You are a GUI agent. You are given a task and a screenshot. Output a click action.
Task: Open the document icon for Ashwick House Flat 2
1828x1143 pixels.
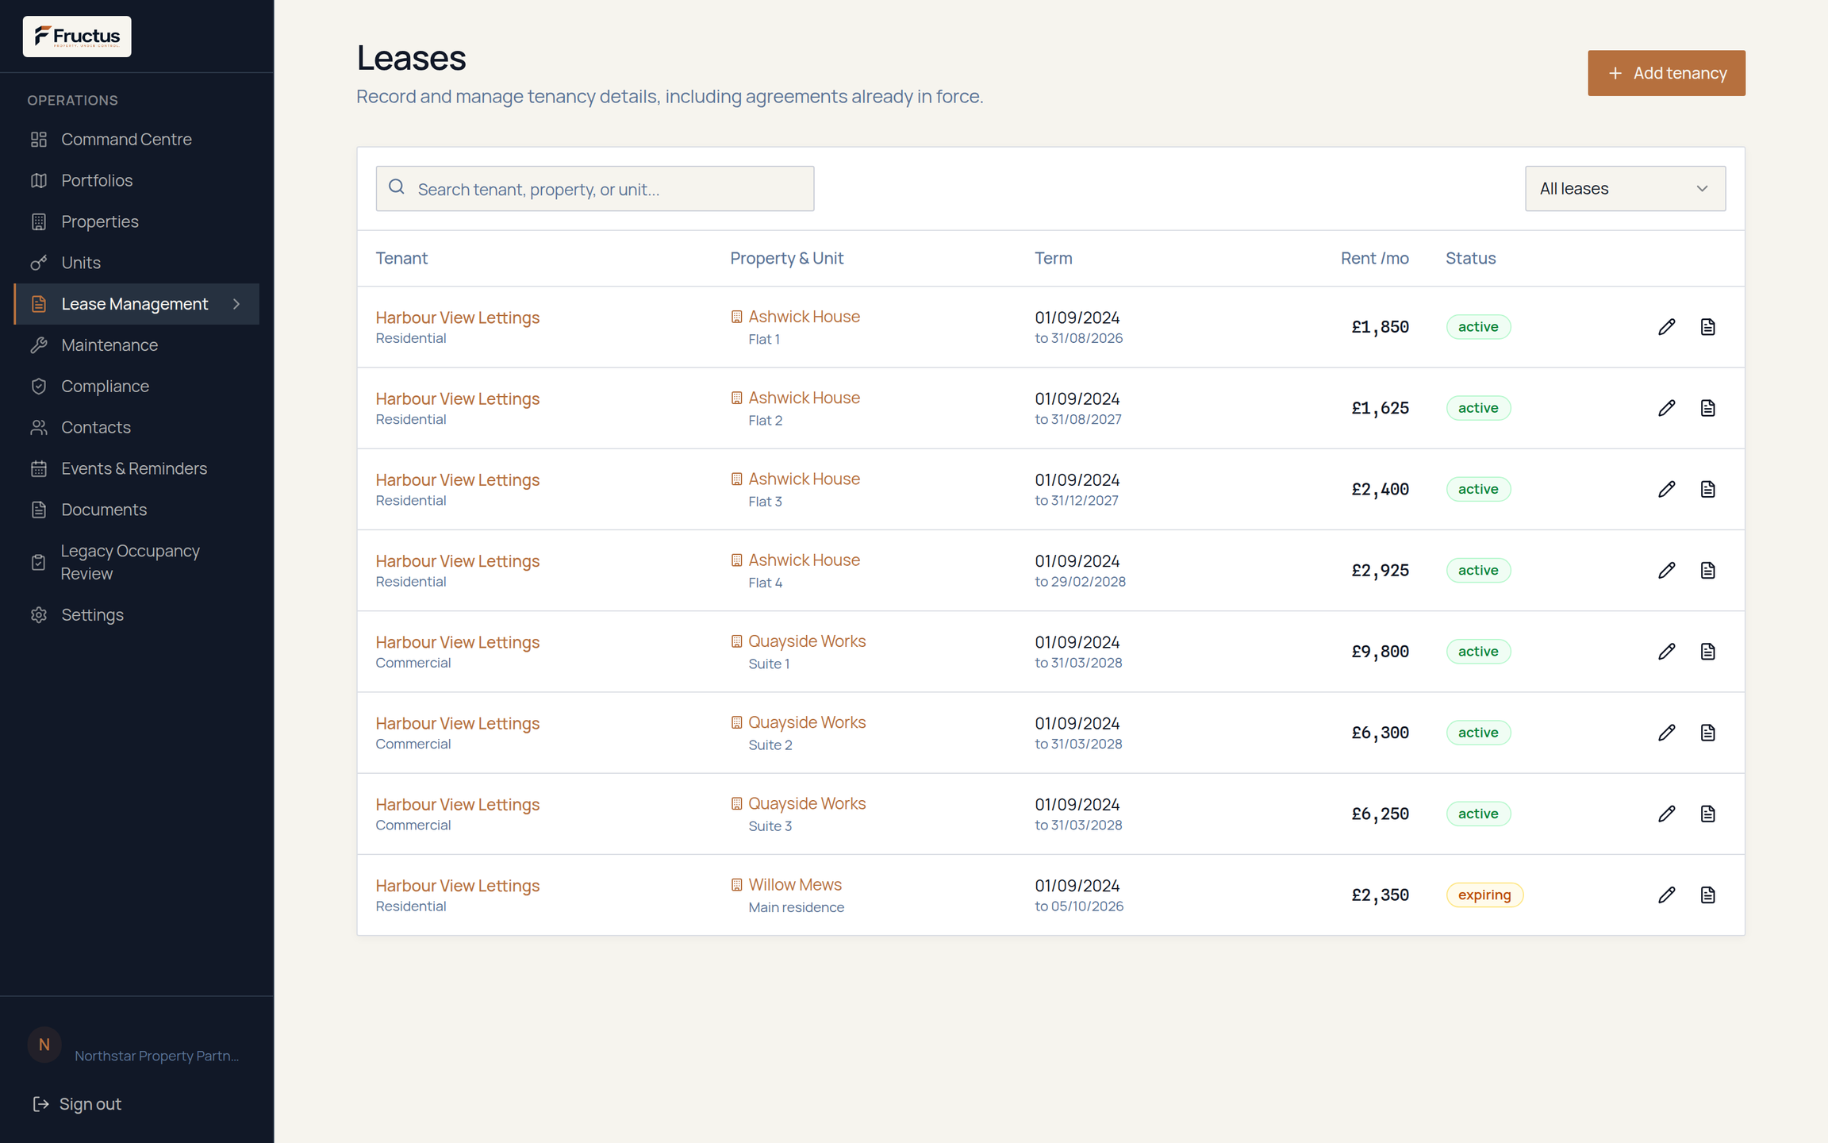click(x=1707, y=408)
